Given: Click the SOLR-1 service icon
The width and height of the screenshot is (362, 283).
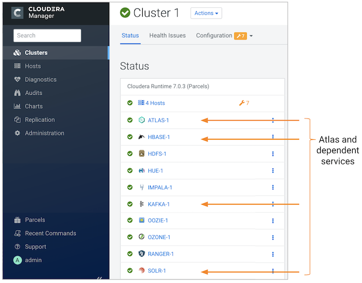Looking at the screenshot, I should click(142, 271).
